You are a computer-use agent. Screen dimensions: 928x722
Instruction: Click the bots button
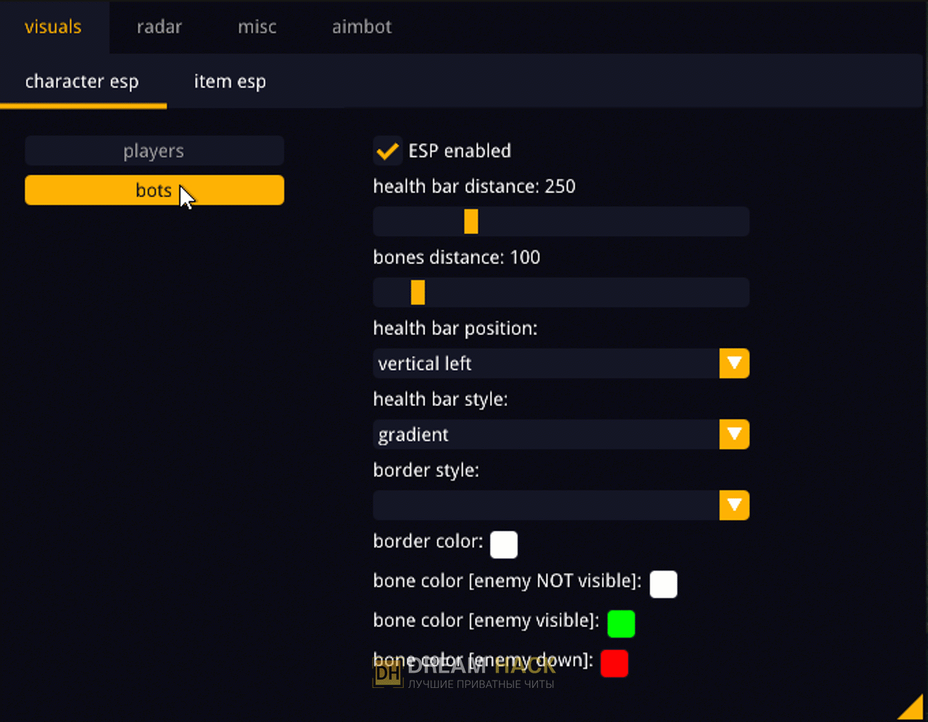click(x=154, y=190)
